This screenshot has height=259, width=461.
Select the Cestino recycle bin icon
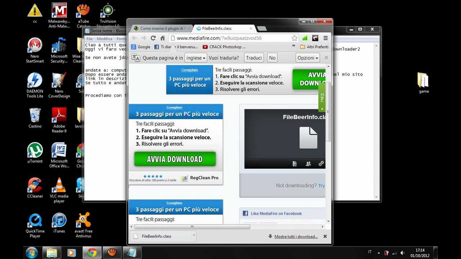point(35,118)
